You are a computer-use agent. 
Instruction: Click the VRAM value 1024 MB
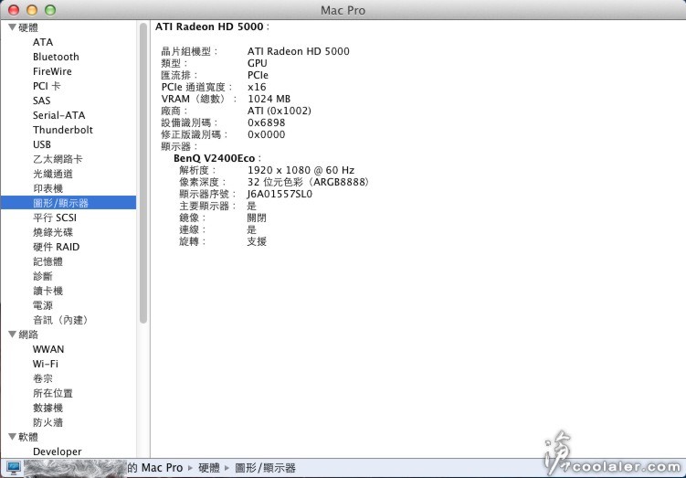[x=269, y=99]
